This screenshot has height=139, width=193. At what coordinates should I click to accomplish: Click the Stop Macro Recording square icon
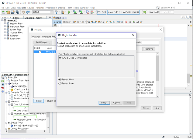(129, 22)
